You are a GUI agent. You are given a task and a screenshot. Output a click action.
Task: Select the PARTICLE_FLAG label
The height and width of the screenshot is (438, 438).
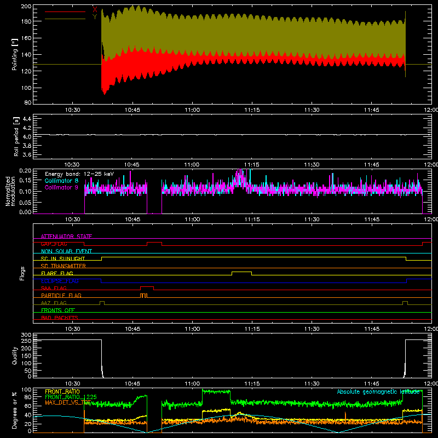(x=61, y=295)
